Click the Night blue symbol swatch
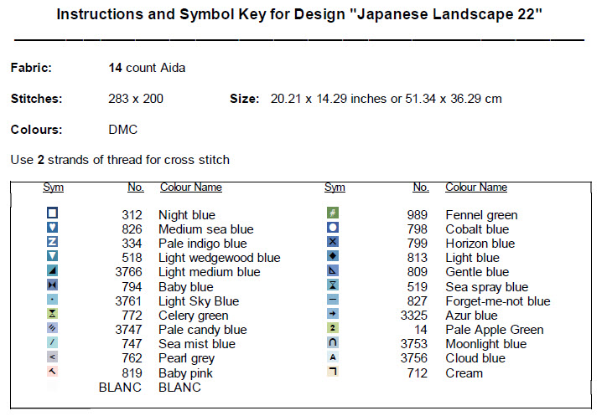Image resolution: width=607 pixels, height=416 pixels. point(53,213)
